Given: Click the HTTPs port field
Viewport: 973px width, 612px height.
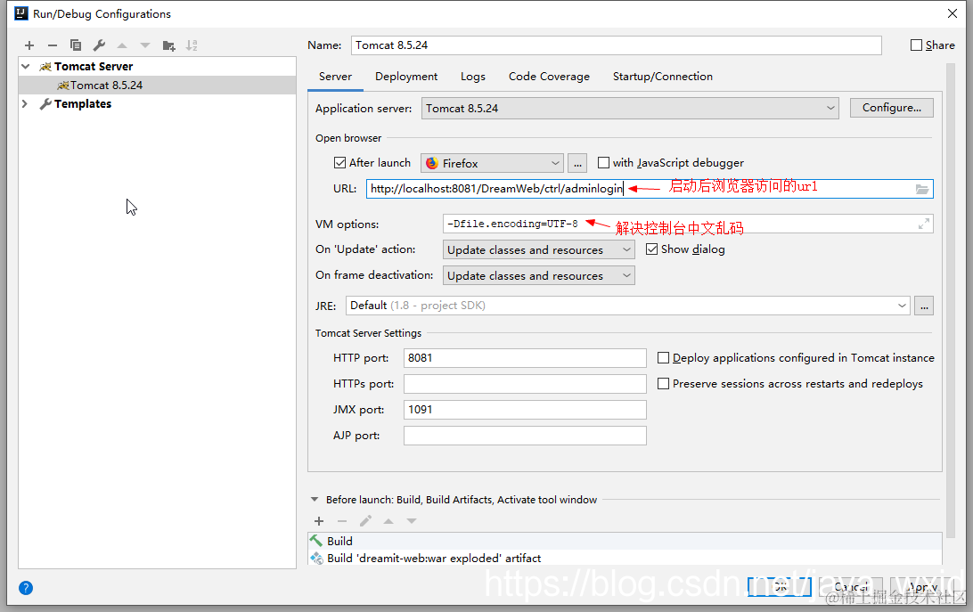Looking at the screenshot, I should [x=525, y=384].
